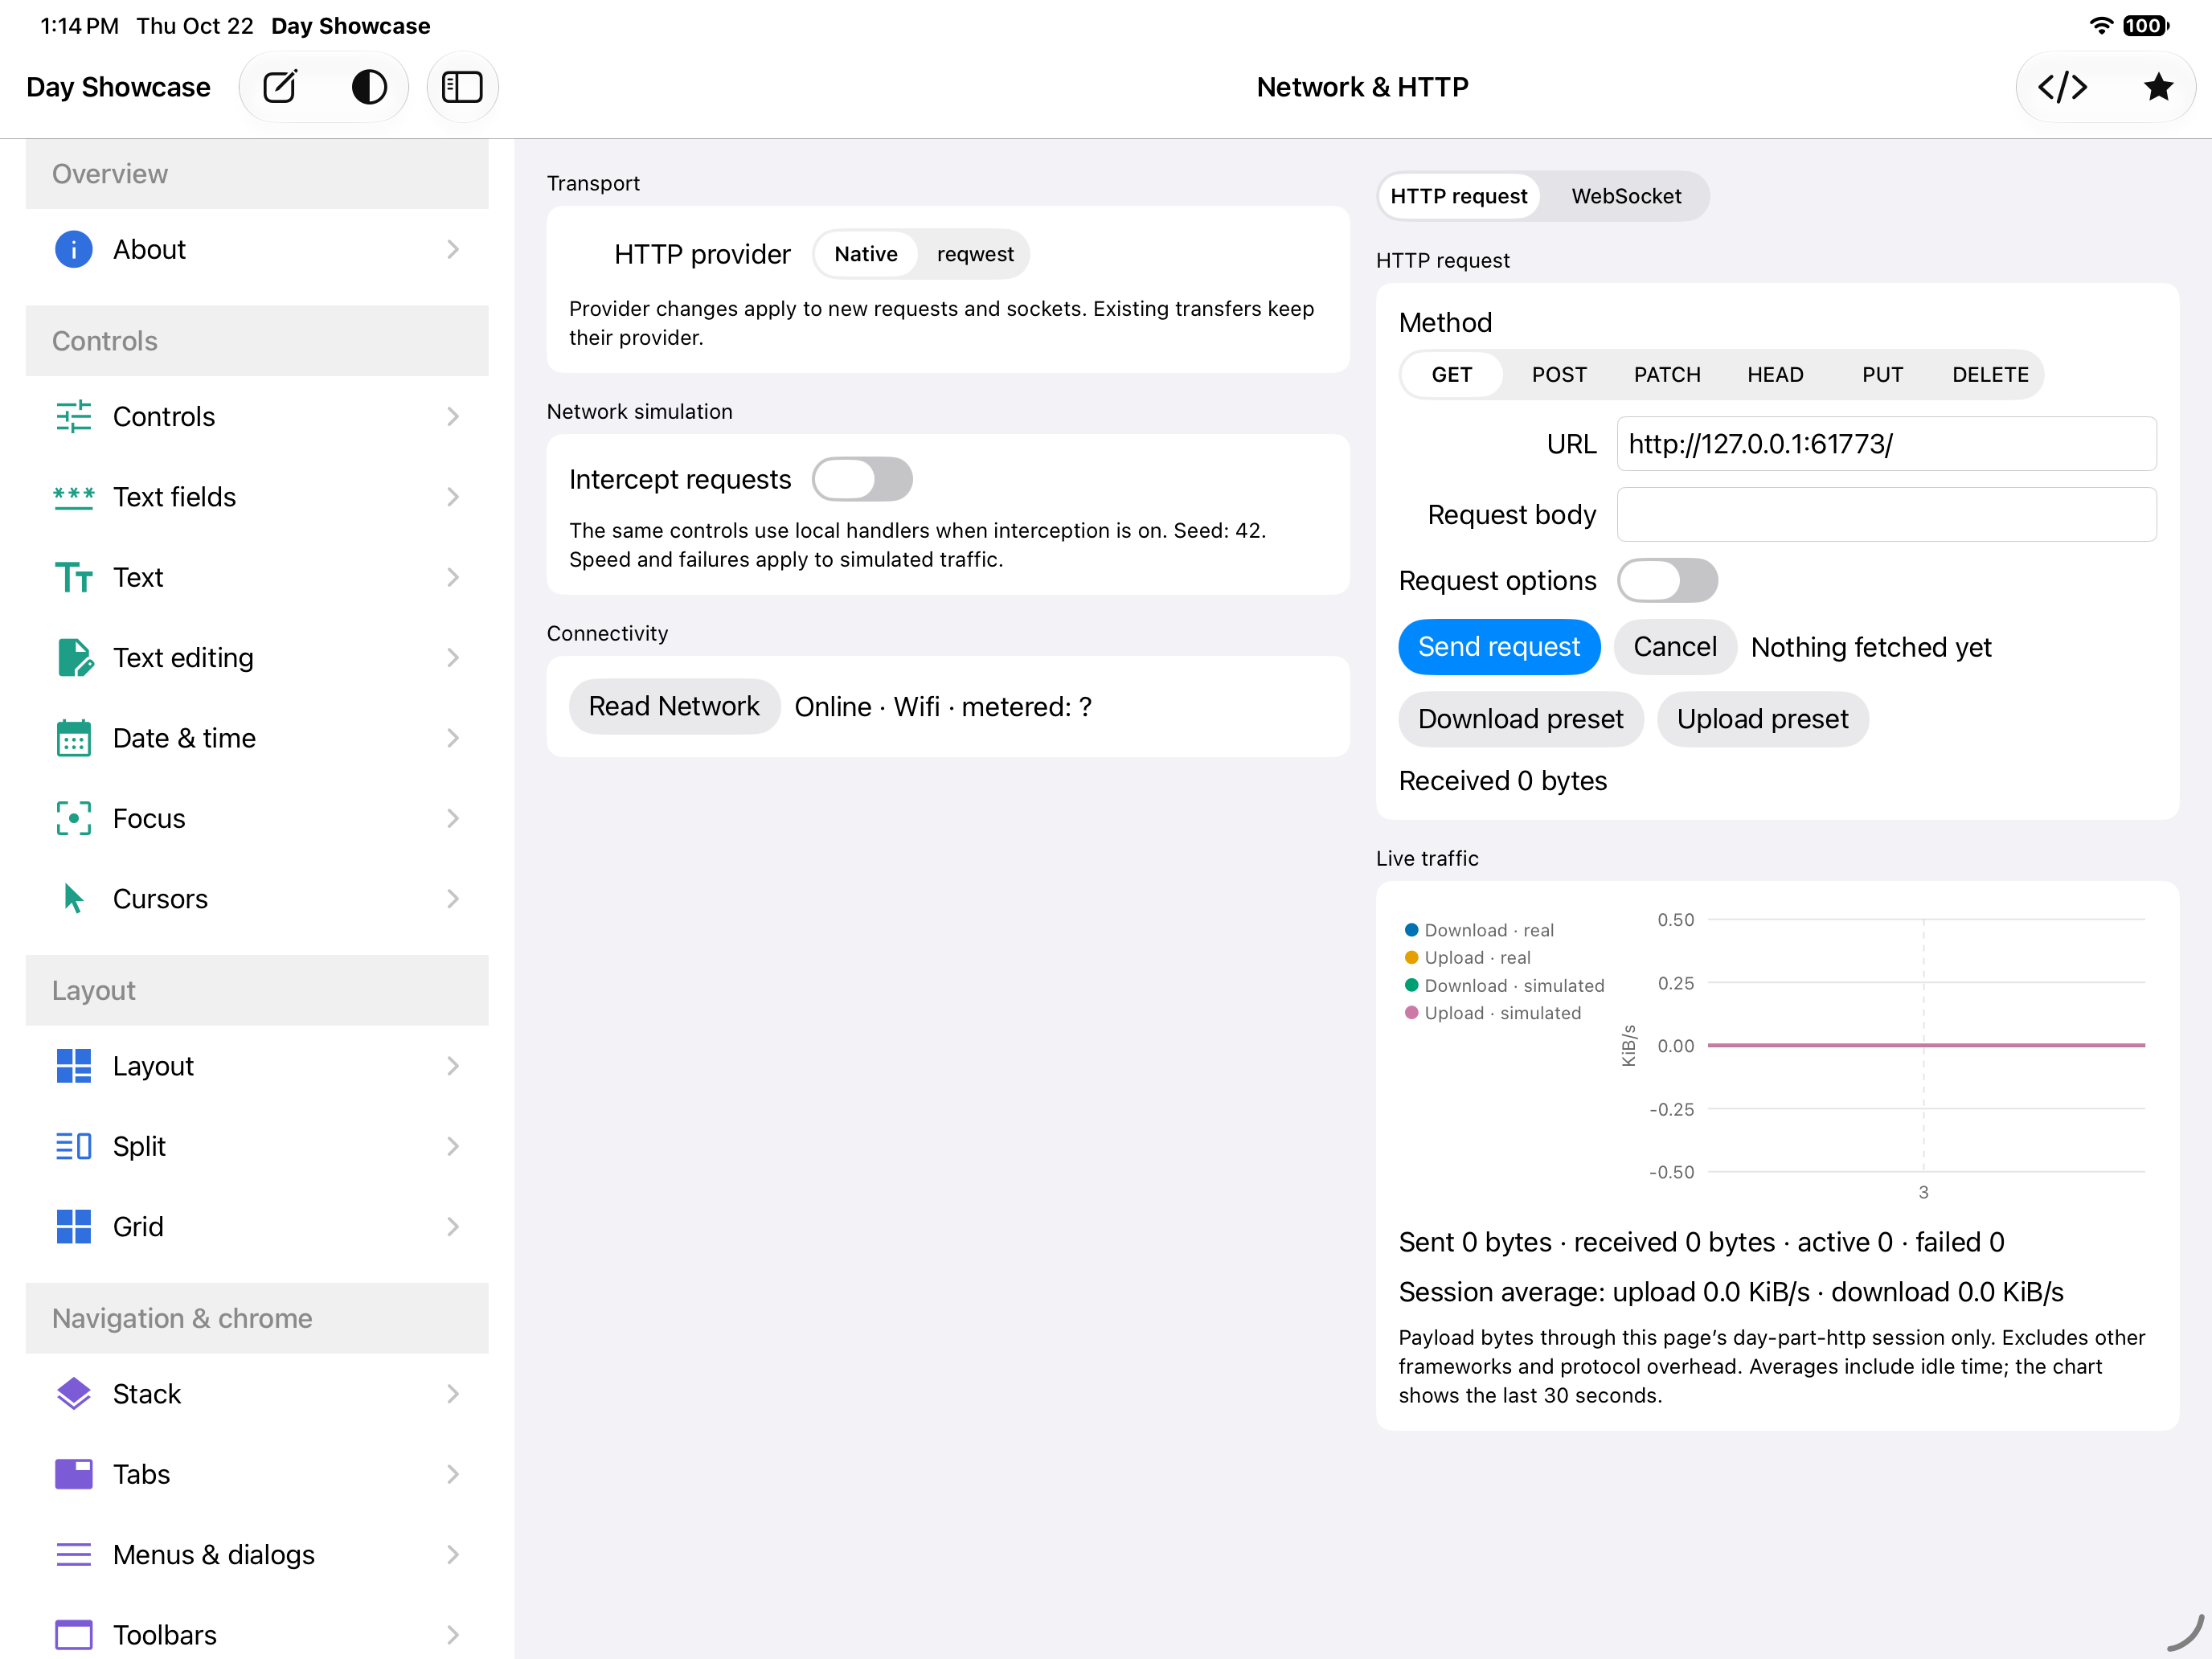The height and width of the screenshot is (1659, 2212).
Task: Select the PATCH method segment
Action: click(x=1667, y=374)
